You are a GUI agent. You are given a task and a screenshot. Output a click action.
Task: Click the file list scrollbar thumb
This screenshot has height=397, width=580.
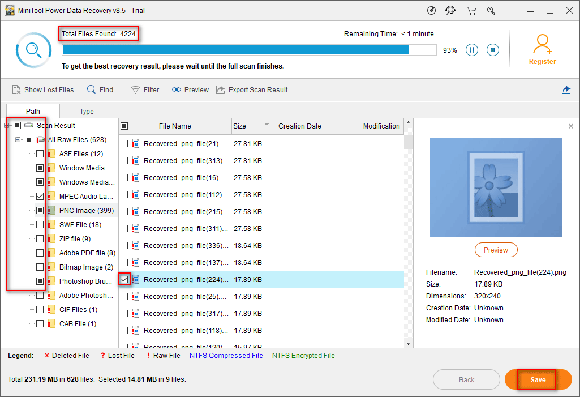pos(408,142)
